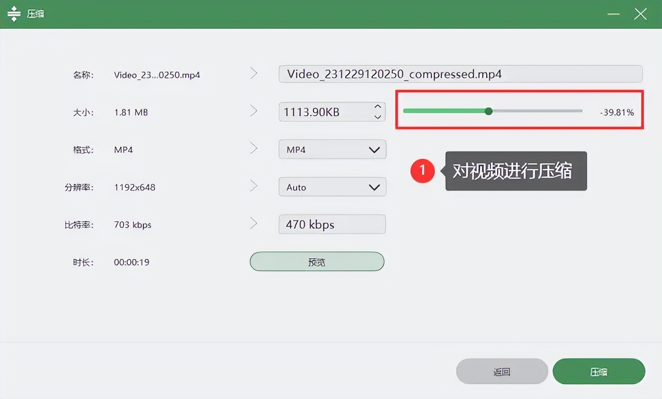Click the red number 1 annotation badge

[422, 171]
